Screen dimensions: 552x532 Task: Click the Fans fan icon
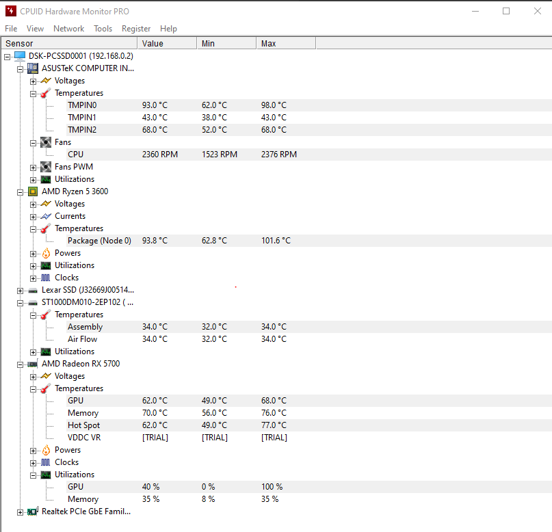pos(46,142)
